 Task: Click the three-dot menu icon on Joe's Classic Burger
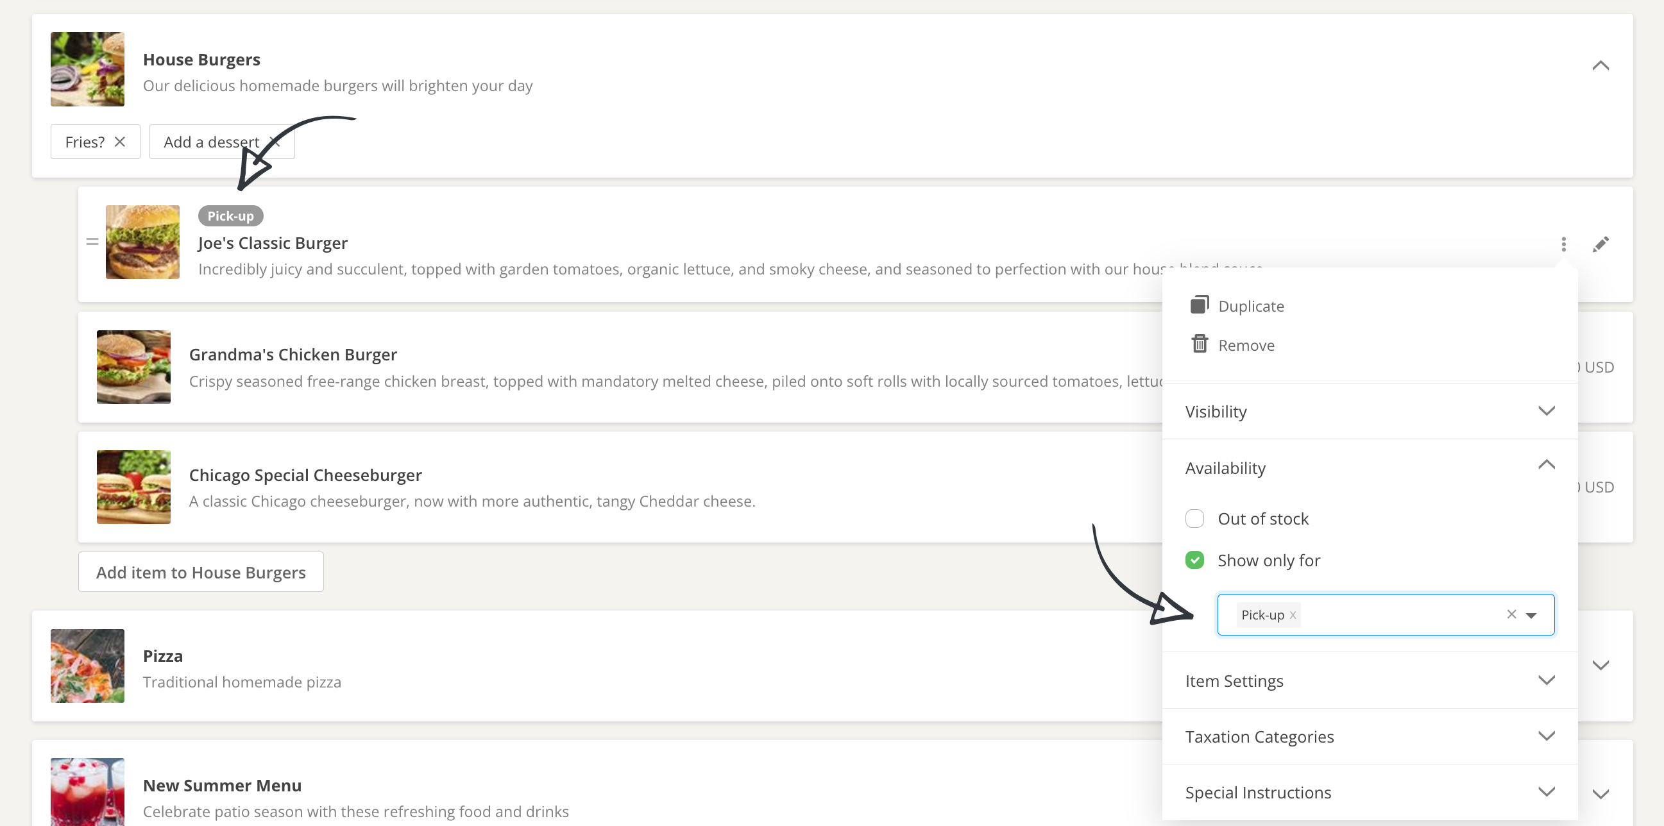(1563, 244)
